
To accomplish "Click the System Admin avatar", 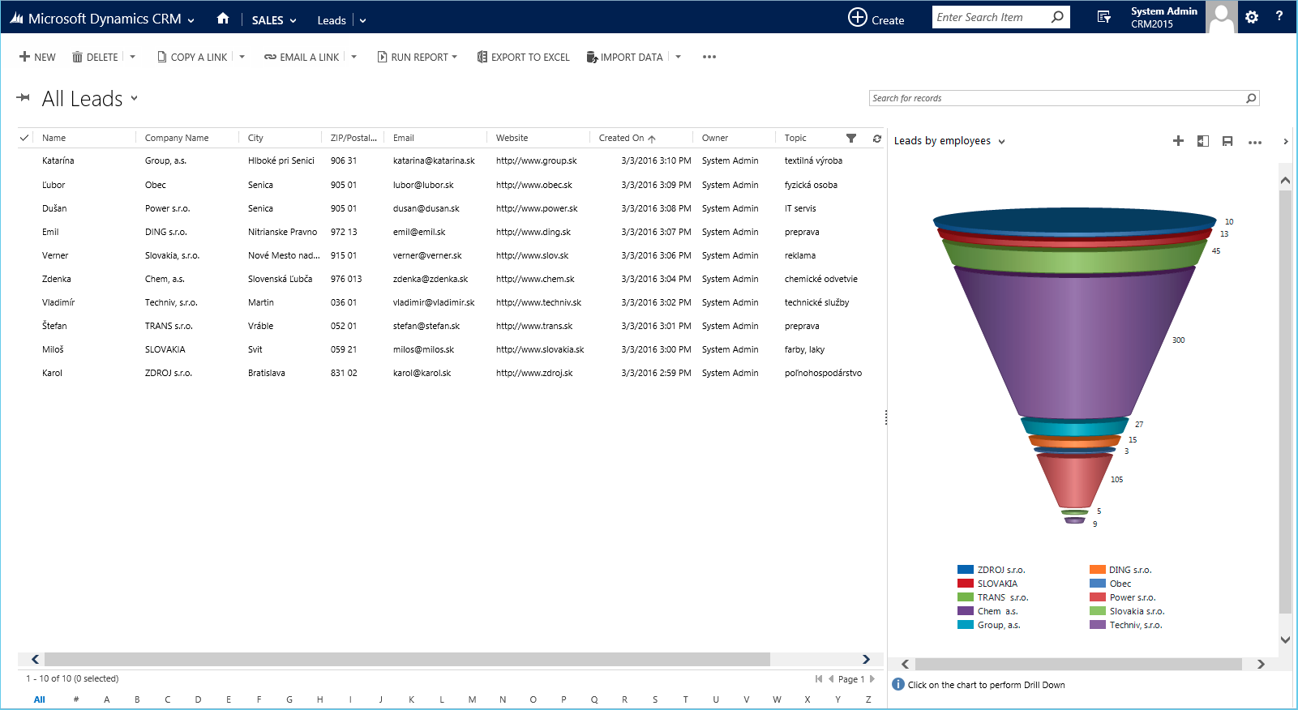I will [1221, 17].
